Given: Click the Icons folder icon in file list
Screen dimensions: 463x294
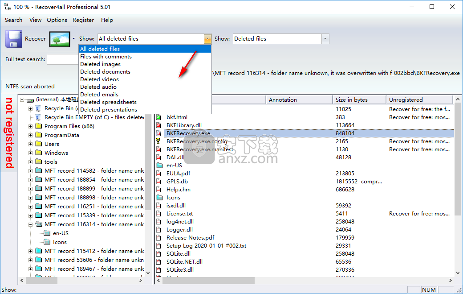Looking at the screenshot, I should pos(159,197).
